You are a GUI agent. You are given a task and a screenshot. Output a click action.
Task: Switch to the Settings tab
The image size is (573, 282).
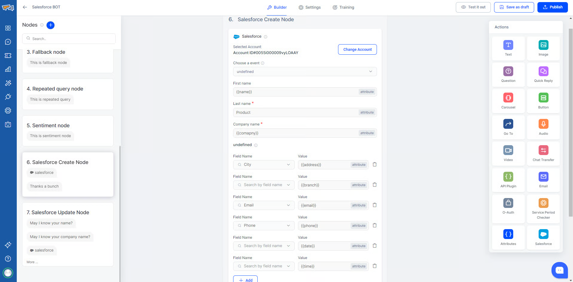[309, 7]
